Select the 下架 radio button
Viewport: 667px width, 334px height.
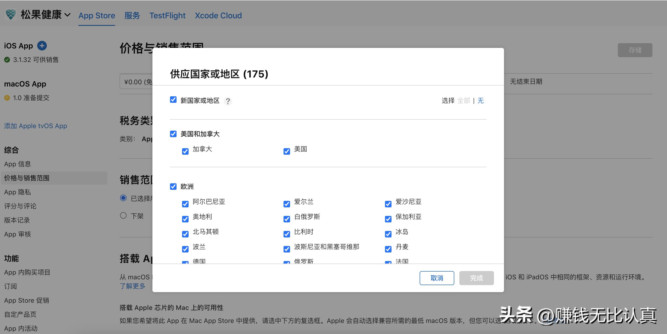[123, 215]
